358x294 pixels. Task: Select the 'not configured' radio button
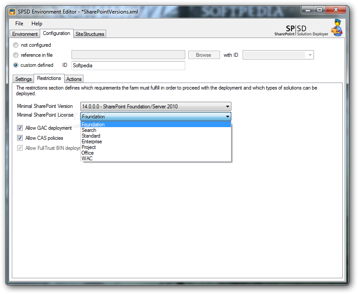(16, 45)
